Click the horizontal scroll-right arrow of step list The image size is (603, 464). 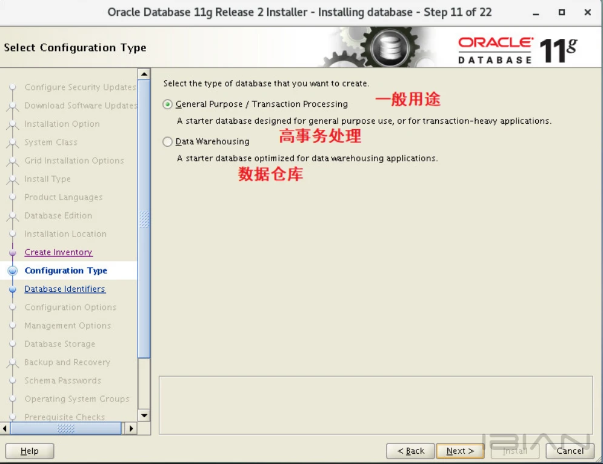pyautogui.click(x=131, y=428)
